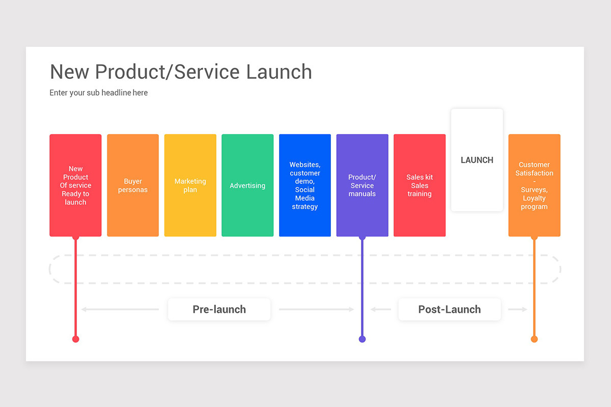
Task: Select the 'Pre-launch' label
Action: pos(219,309)
